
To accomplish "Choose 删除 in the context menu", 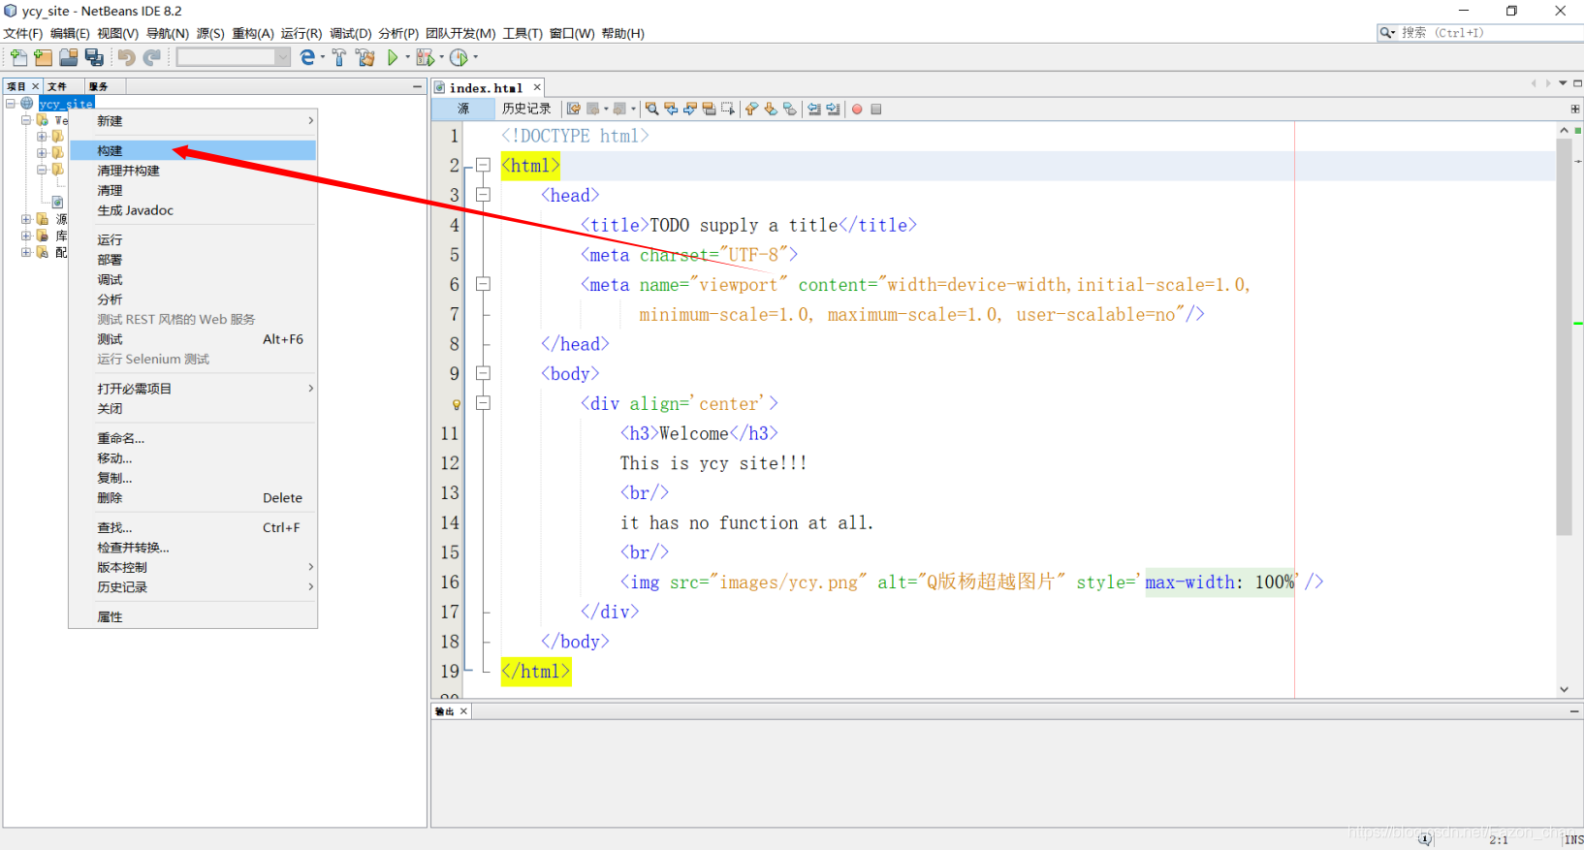I will [193, 497].
